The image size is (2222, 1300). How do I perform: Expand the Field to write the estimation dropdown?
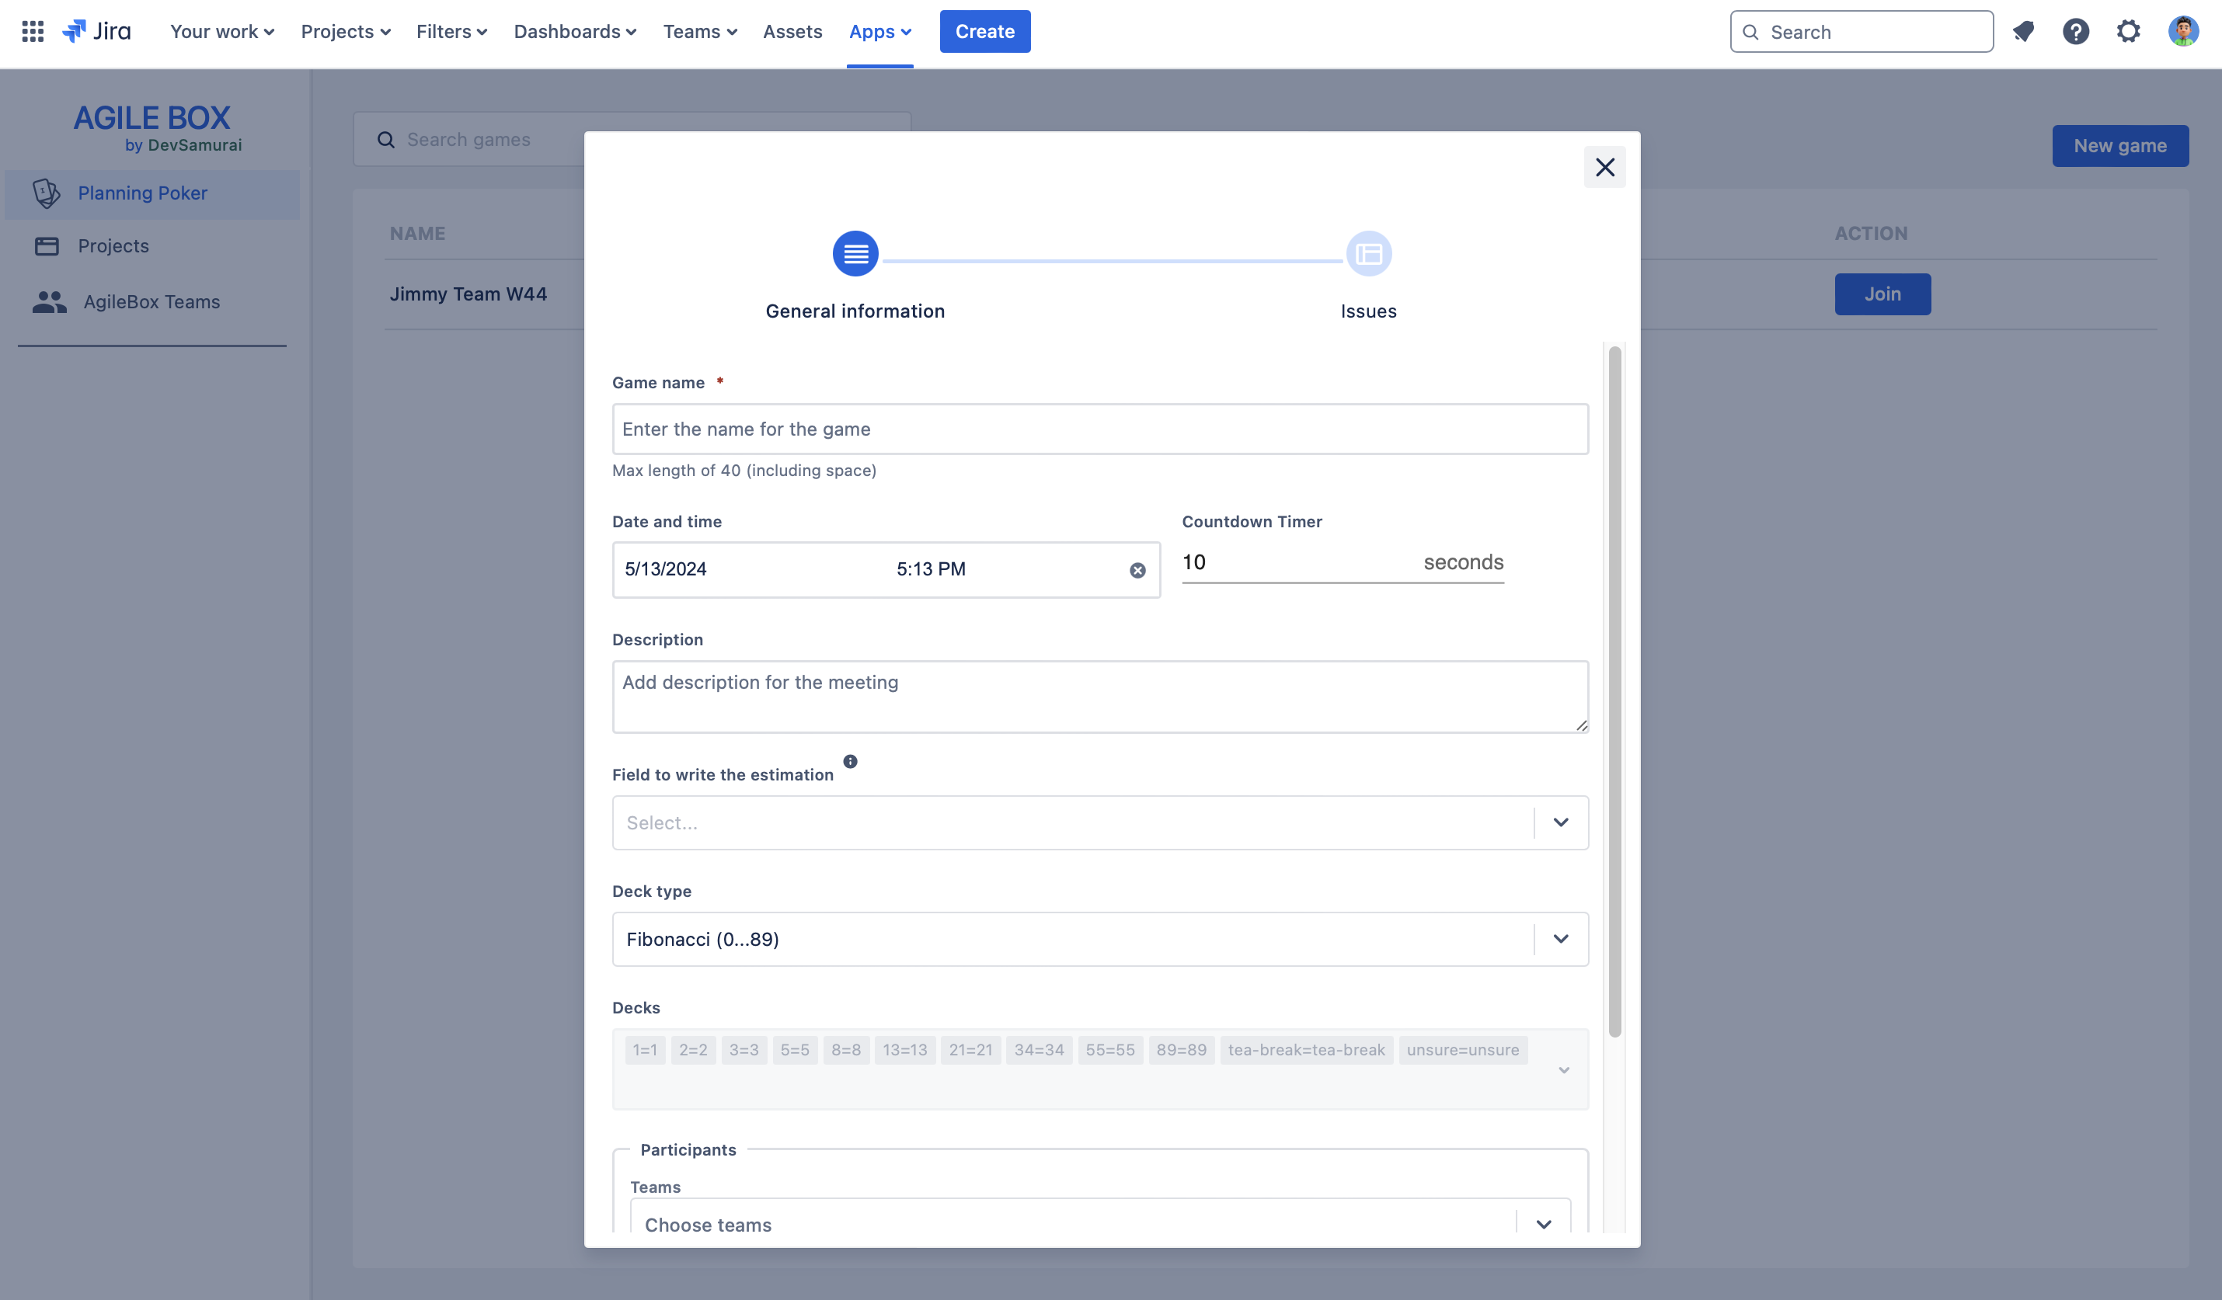1561,822
